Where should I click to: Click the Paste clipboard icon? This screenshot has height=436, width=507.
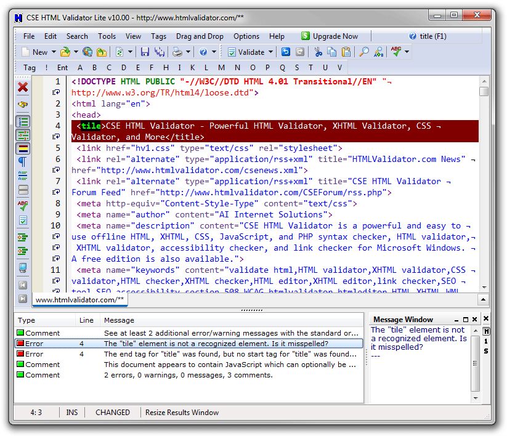(346, 52)
